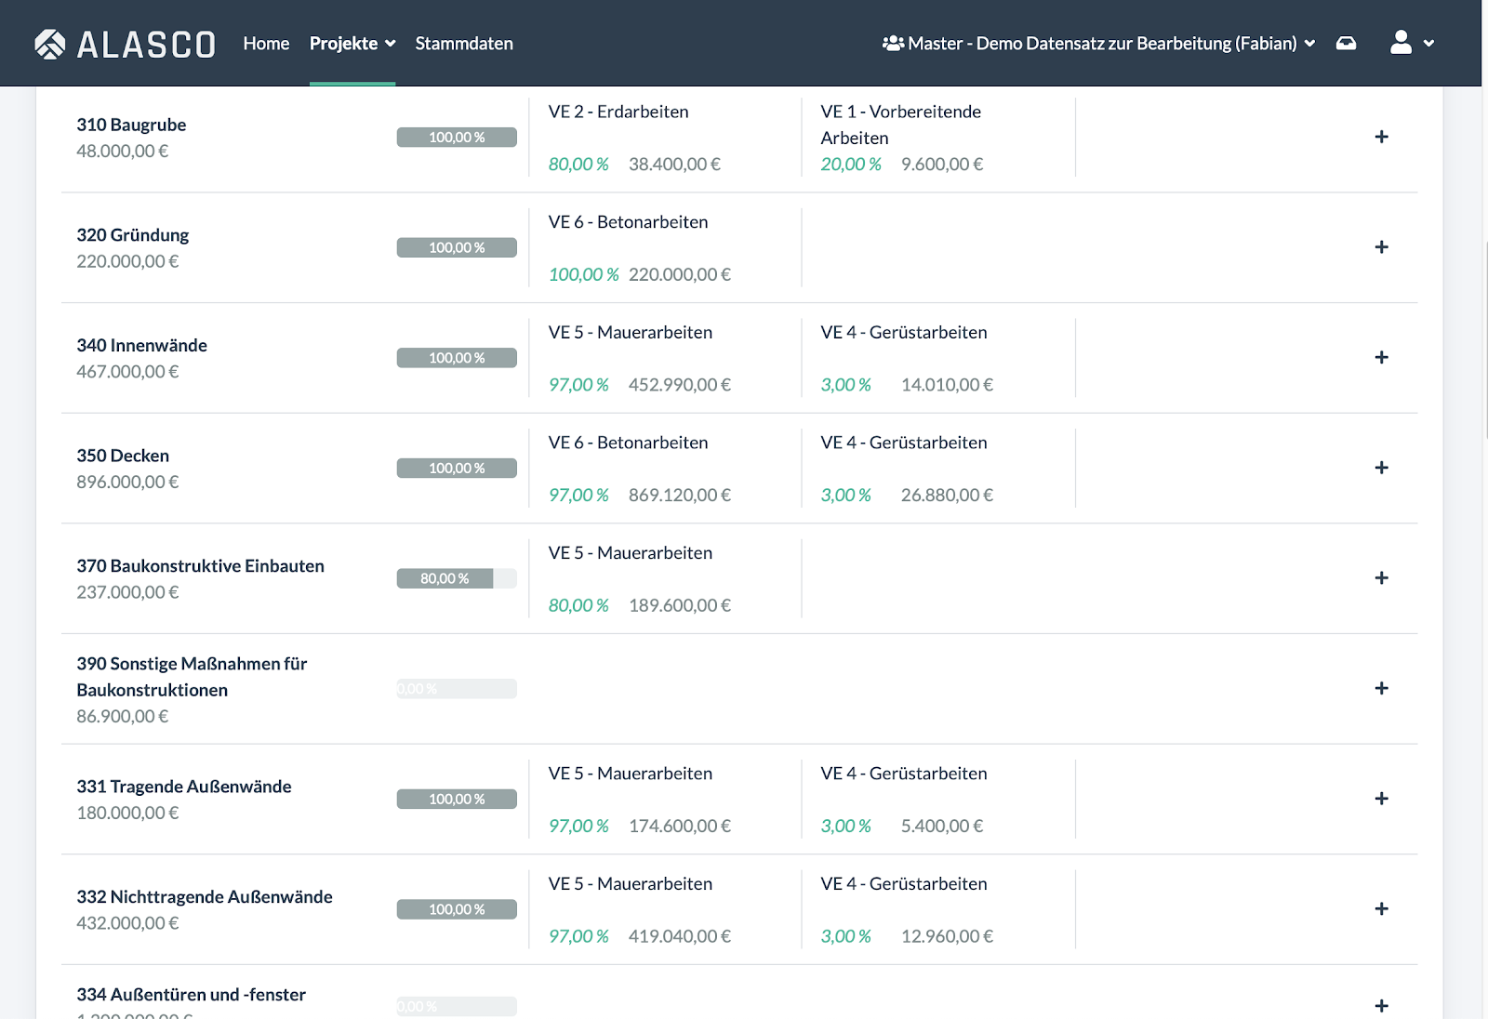1488x1019 pixels.
Task: Click the 20,00 % share of VE 1
Action: (851, 165)
